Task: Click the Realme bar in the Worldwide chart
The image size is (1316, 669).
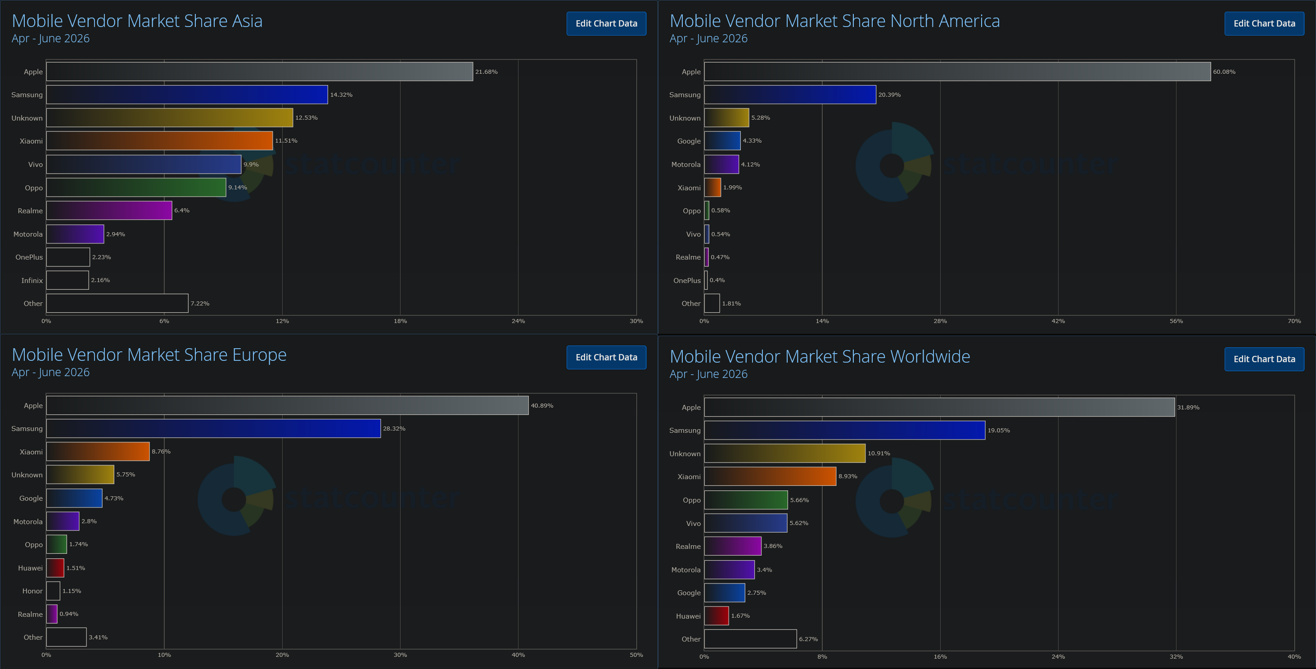Action: pos(733,546)
